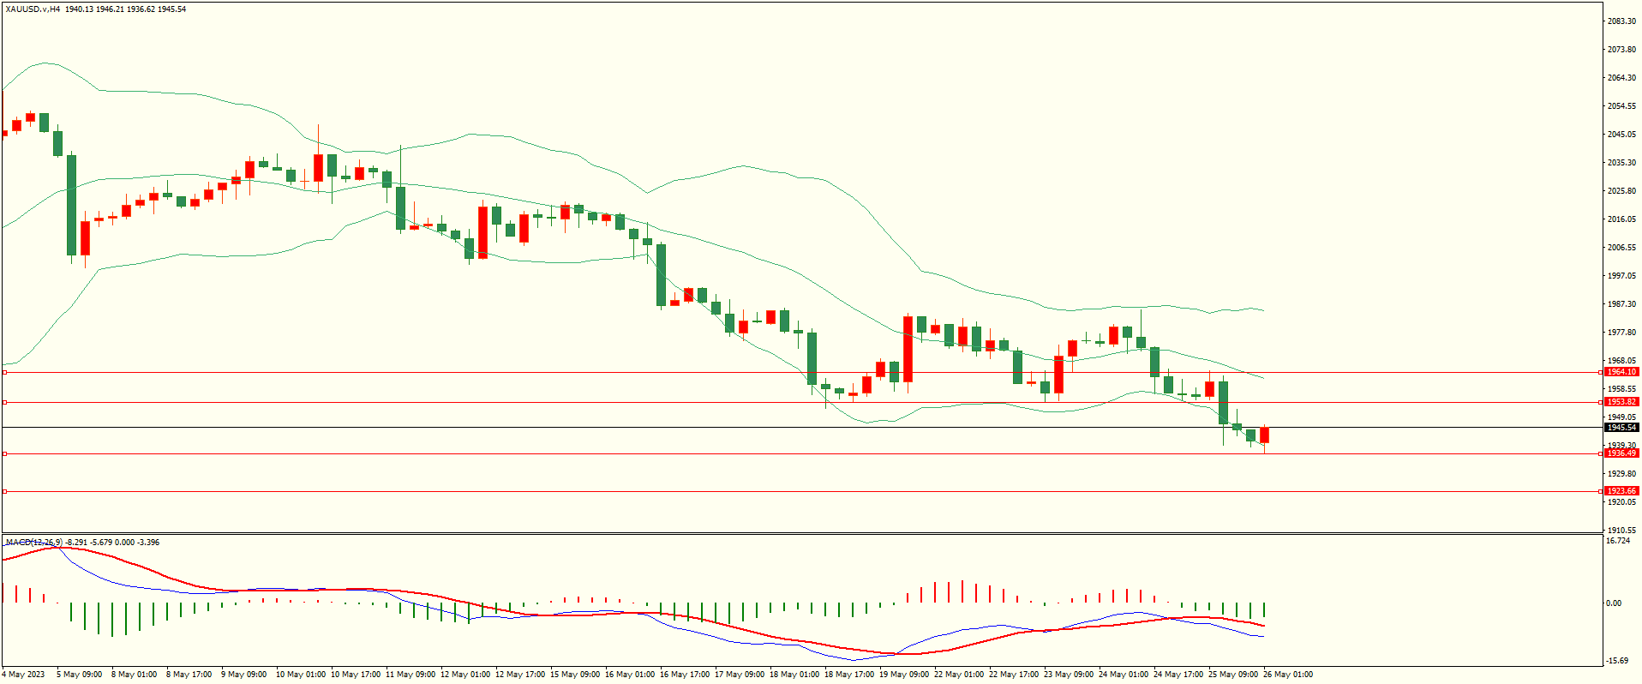Click the 4 May 2023 date label
Image resolution: width=1642 pixels, height=684 pixels.
point(24,675)
